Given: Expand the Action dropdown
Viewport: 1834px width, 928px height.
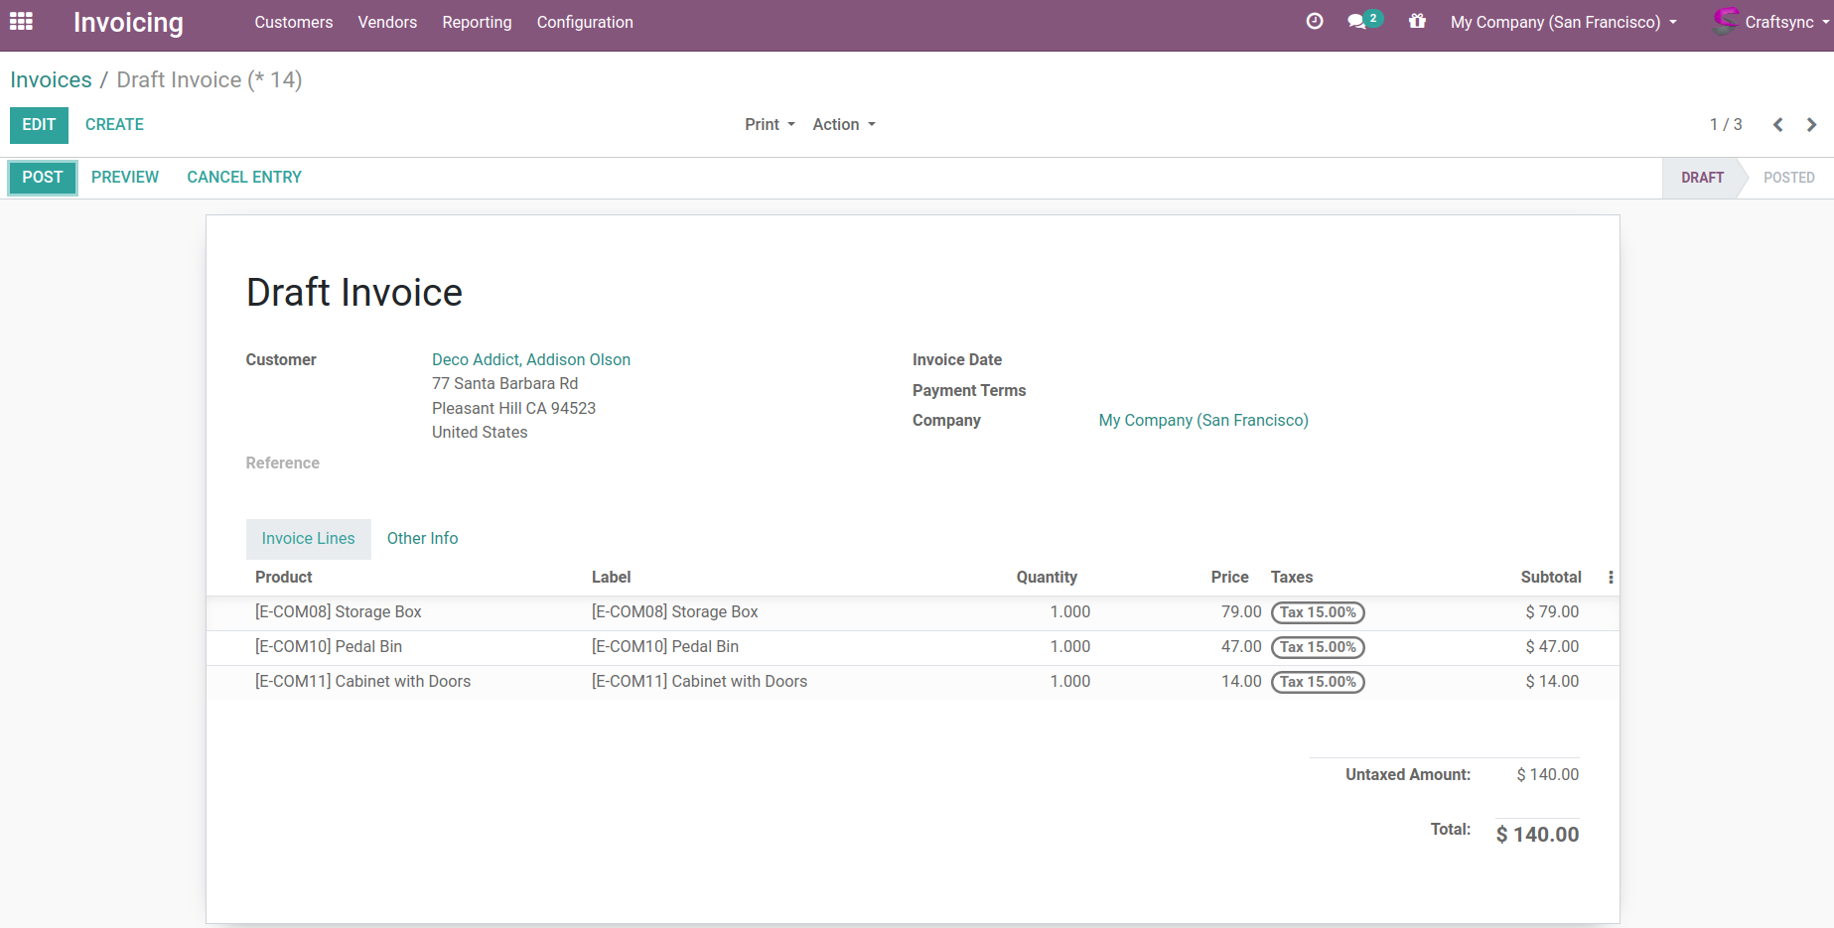Looking at the screenshot, I should pyautogui.click(x=843, y=125).
